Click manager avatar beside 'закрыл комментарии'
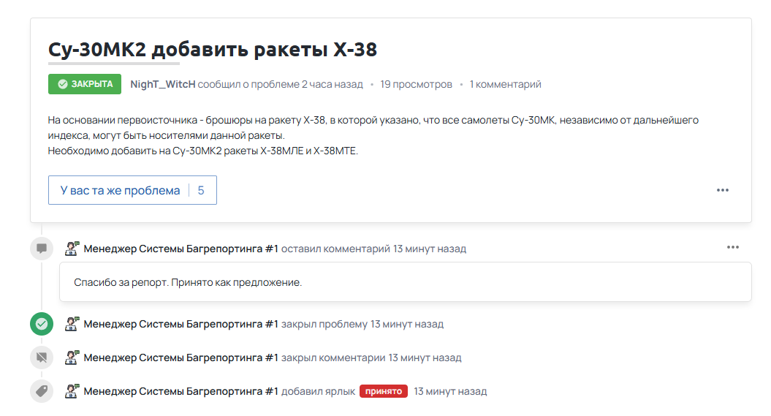Image resolution: width=771 pixels, height=416 pixels. click(x=72, y=358)
